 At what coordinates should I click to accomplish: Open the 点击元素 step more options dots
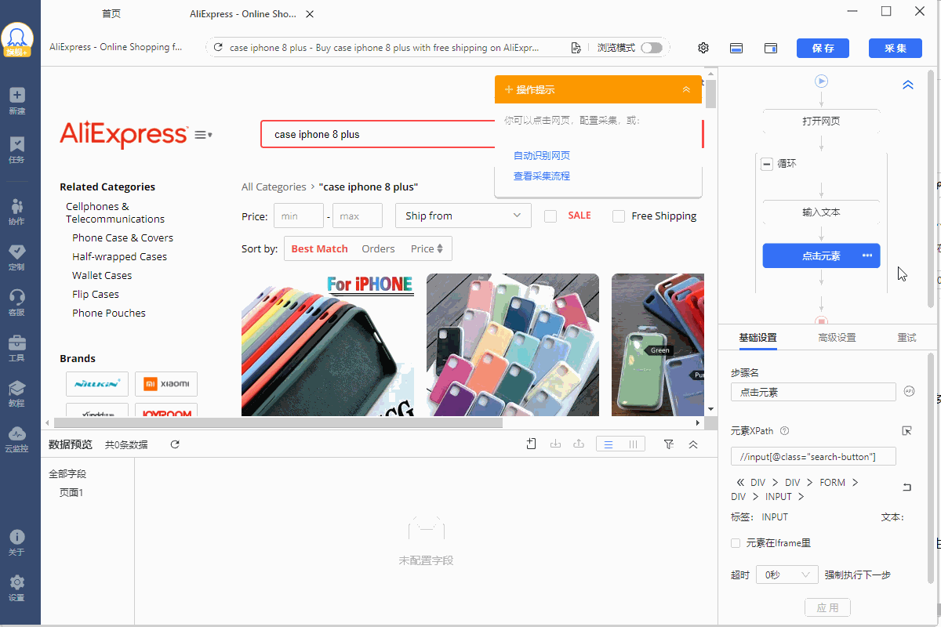pyautogui.click(x=867, y=256)
